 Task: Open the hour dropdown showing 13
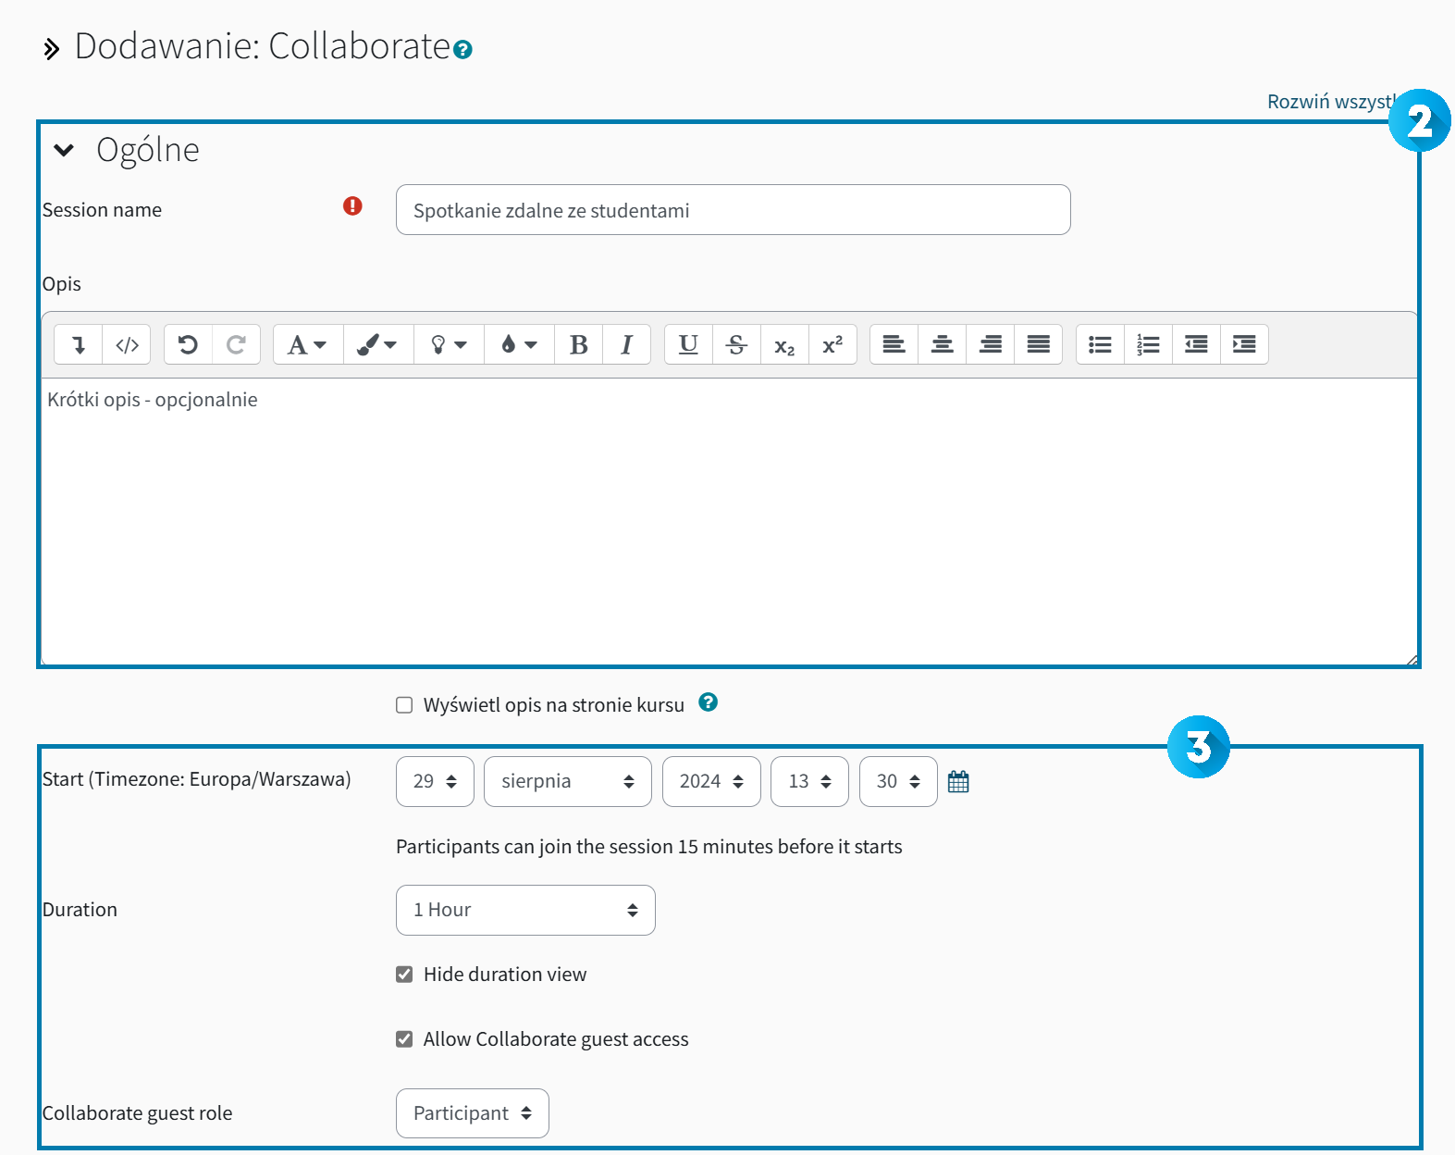809,782
